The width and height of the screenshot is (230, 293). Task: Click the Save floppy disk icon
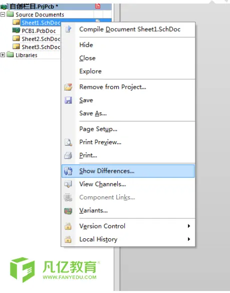click(x=68, y=100)
